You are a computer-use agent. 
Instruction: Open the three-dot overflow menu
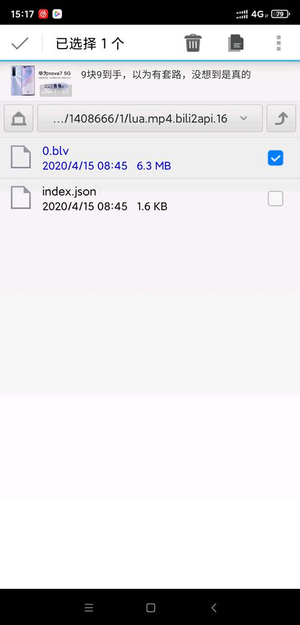[279, 43]
